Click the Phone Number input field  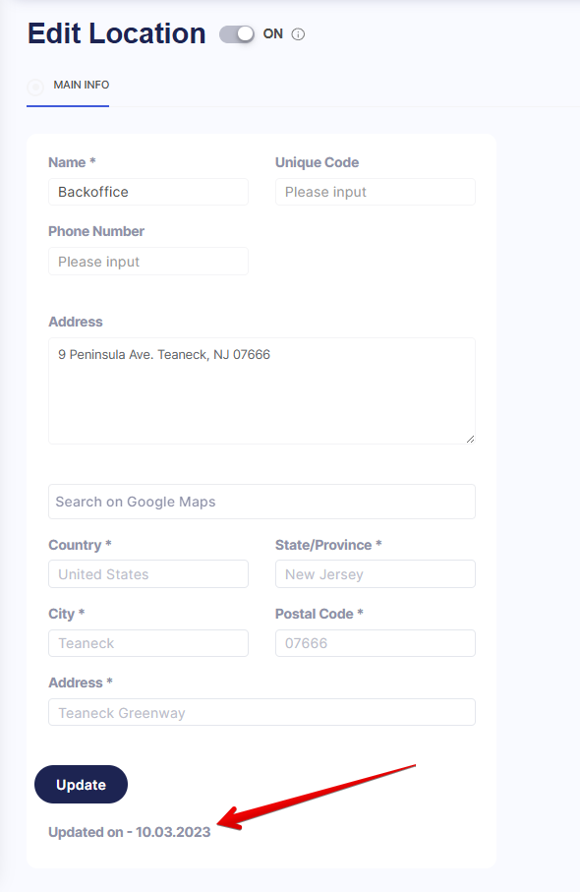pyautogui.click(x=148, y=262)
